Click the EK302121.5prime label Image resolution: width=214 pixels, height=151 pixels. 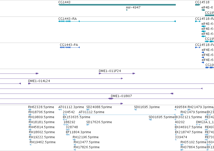click(x=188, y=117)
